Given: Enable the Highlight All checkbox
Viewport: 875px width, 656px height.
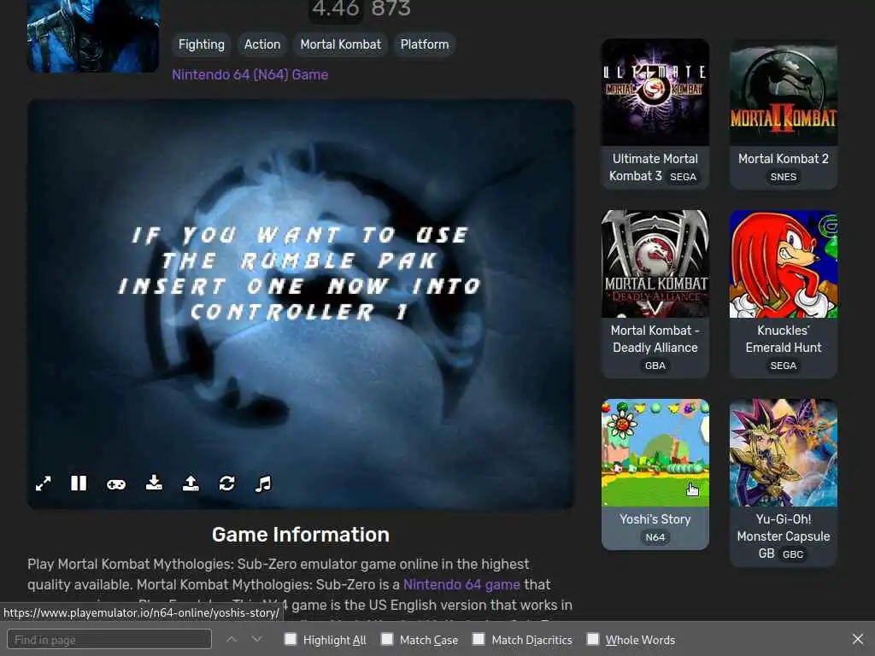Looking at the screenshot, I should [x=291, y=639].
